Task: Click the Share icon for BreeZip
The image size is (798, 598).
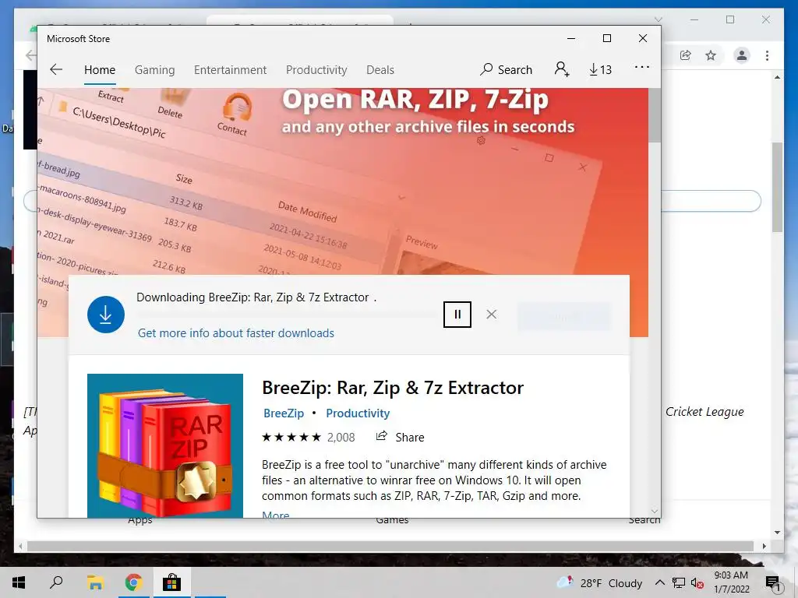Action: [x=381, y=436]
